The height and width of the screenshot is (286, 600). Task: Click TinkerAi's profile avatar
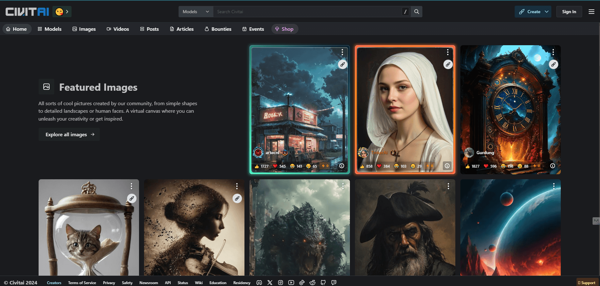click(363, 153)
